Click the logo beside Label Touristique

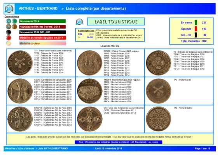(x=80, y=22)
